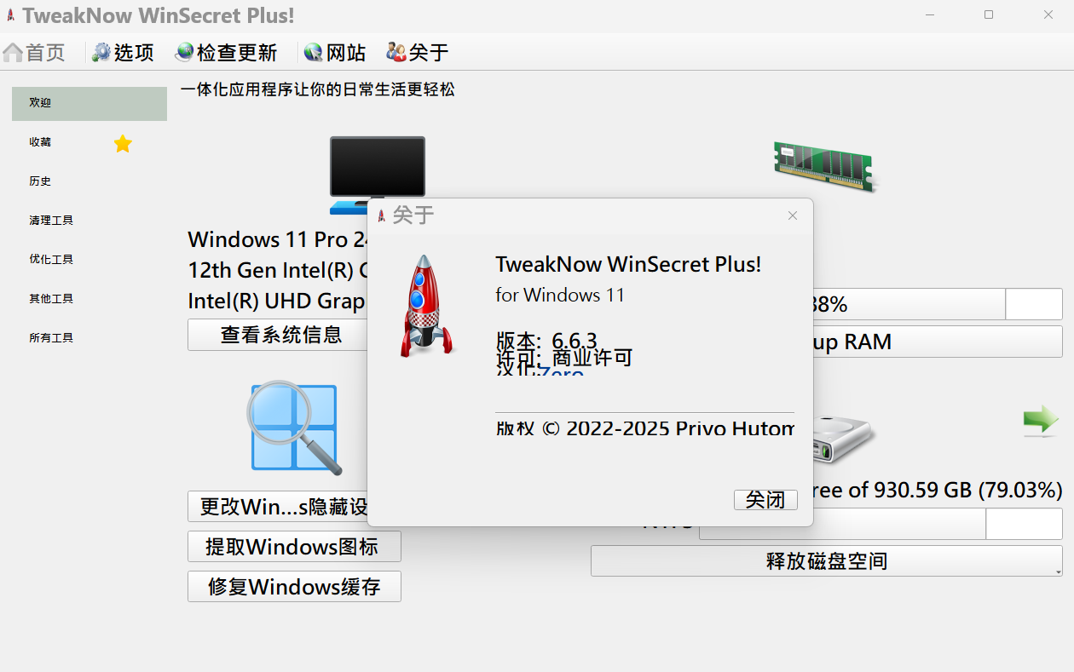Select 欢迎 in the sidebar

tap(89, 103)
